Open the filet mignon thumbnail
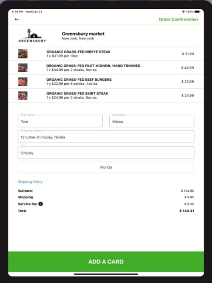212x283 pixels. click(x=23, y=68)
